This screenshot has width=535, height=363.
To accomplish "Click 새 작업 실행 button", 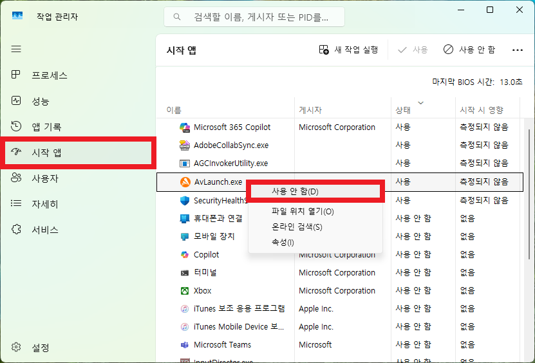I will tap(348, 50).
